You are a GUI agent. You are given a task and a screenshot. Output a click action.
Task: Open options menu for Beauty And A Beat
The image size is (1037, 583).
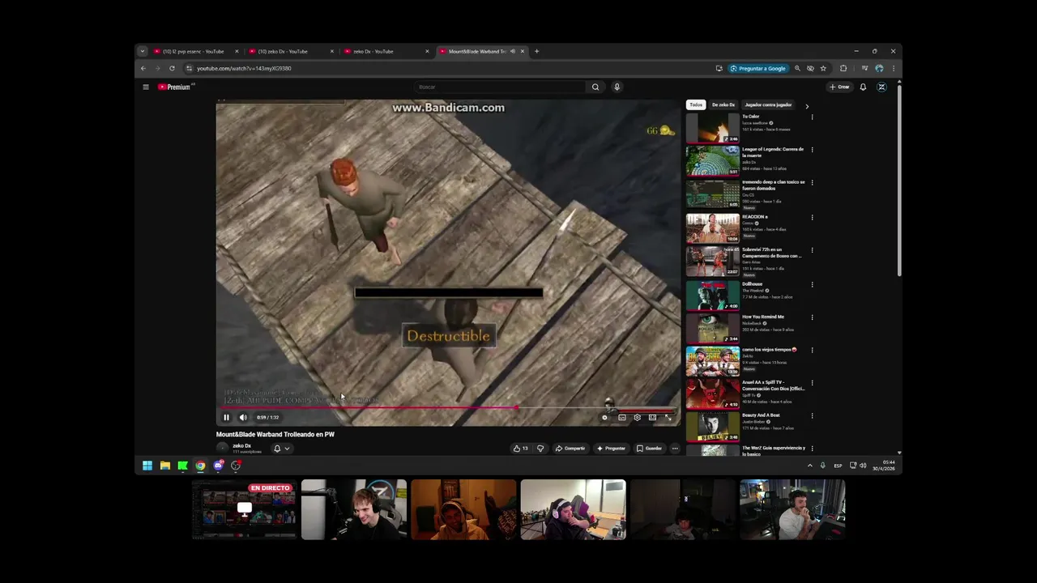pos(812,415)
